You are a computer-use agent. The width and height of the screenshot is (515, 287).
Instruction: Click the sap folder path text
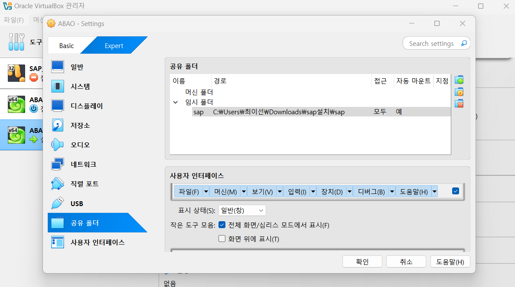tap(279, 112)
